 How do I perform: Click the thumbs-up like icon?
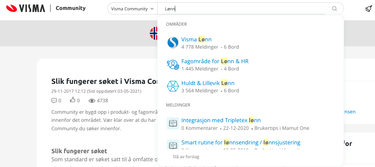[73, 100]
